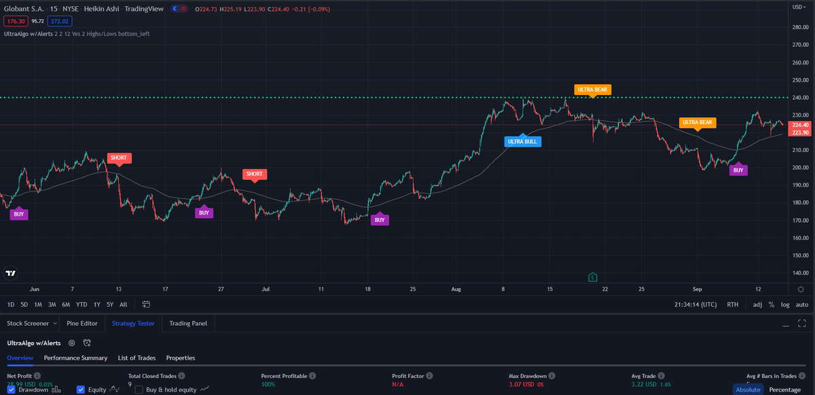Click the ULTRA BULL signal label
815x395 pixels.
(x=522, y=142)
